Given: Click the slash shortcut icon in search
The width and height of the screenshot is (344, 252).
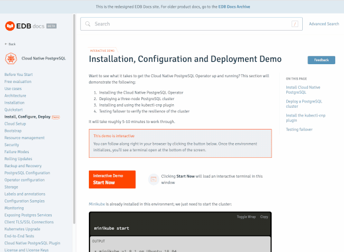Looking at the screenshot, I should tap(295, 24).
